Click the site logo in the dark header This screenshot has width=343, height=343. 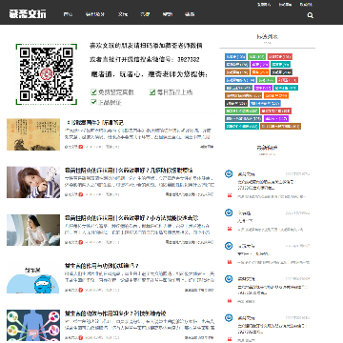click(x=28, y=14)
